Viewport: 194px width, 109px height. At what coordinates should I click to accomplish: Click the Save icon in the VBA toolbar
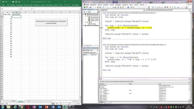click(90, 7)
